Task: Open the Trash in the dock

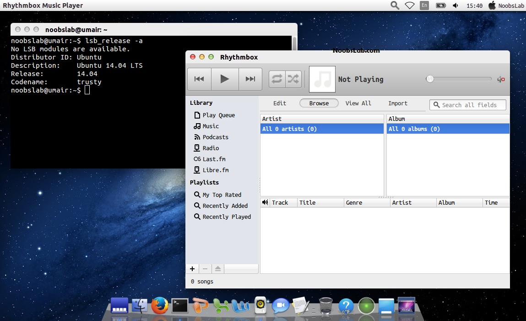Action: tap(326, 305)
